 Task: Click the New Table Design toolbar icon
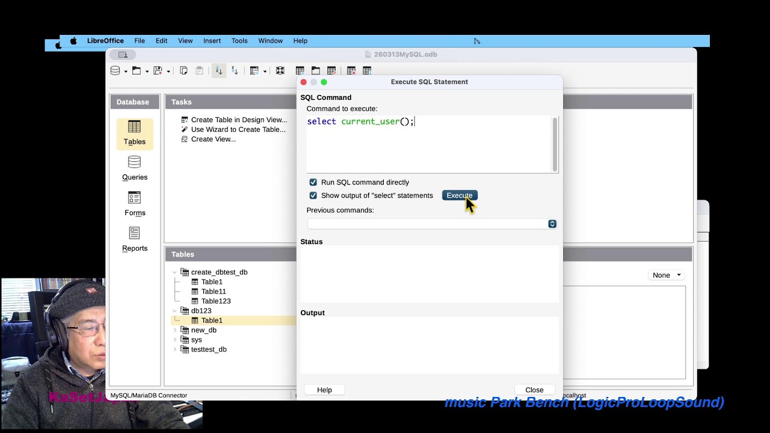coord(300,70)
